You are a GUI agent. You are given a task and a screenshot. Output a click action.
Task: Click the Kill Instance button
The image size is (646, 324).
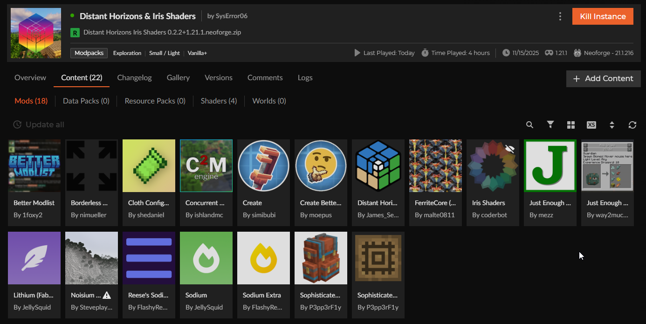pyautogui.click(x=603, y=16)
